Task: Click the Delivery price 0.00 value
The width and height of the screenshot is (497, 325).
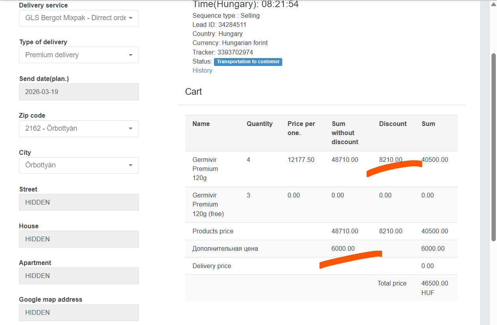Action: tap(428, 266)
